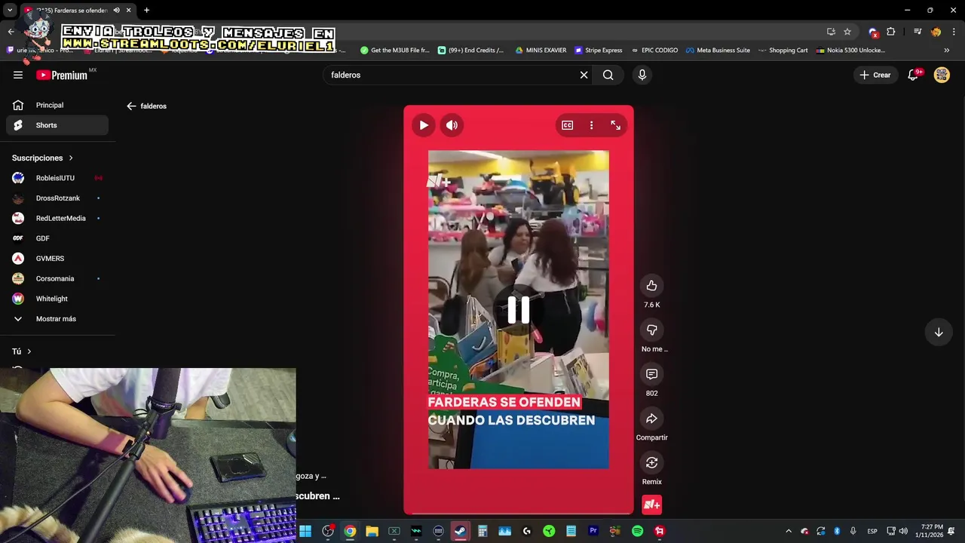The height and width of the screenshot is (543, 965).
Task: Open the YouTube guide hamburger menu
Action: tap(18, 75)
